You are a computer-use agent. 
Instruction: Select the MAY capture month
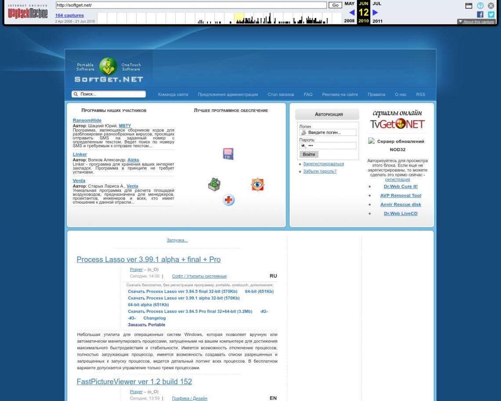[x=349, y=4]
